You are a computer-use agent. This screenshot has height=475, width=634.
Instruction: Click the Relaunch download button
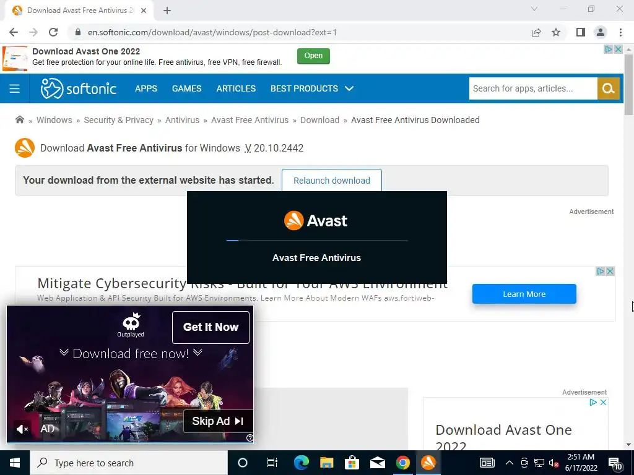point(332,181)
